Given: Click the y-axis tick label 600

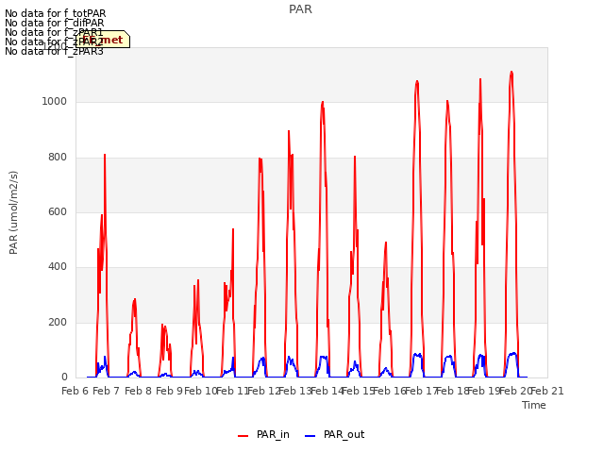Looking at the screenshot, I should click(58, 211).
